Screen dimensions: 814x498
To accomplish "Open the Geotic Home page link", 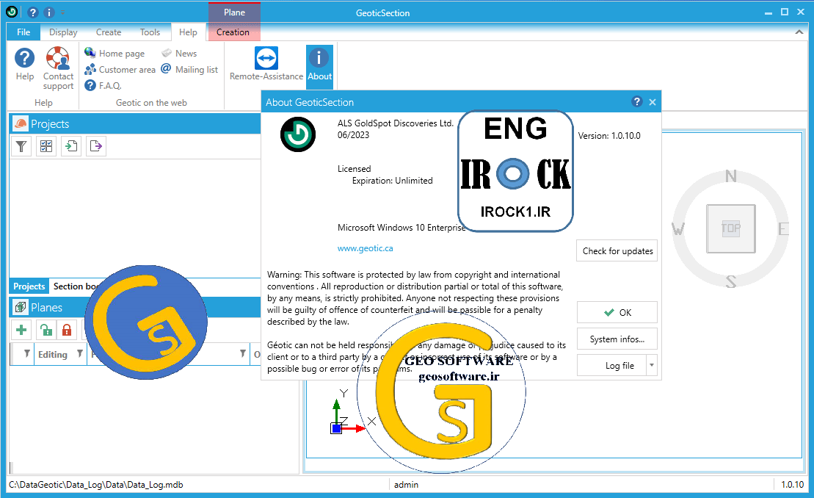I will pyautogui.click(x=115, y=53).
